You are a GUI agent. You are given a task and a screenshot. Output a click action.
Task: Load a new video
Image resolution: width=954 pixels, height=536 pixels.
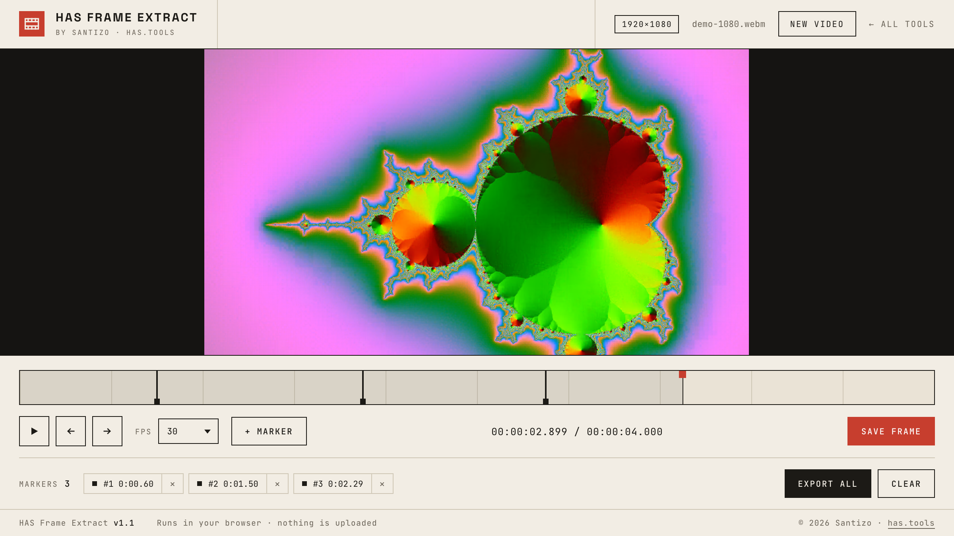[x=817, y=24]
